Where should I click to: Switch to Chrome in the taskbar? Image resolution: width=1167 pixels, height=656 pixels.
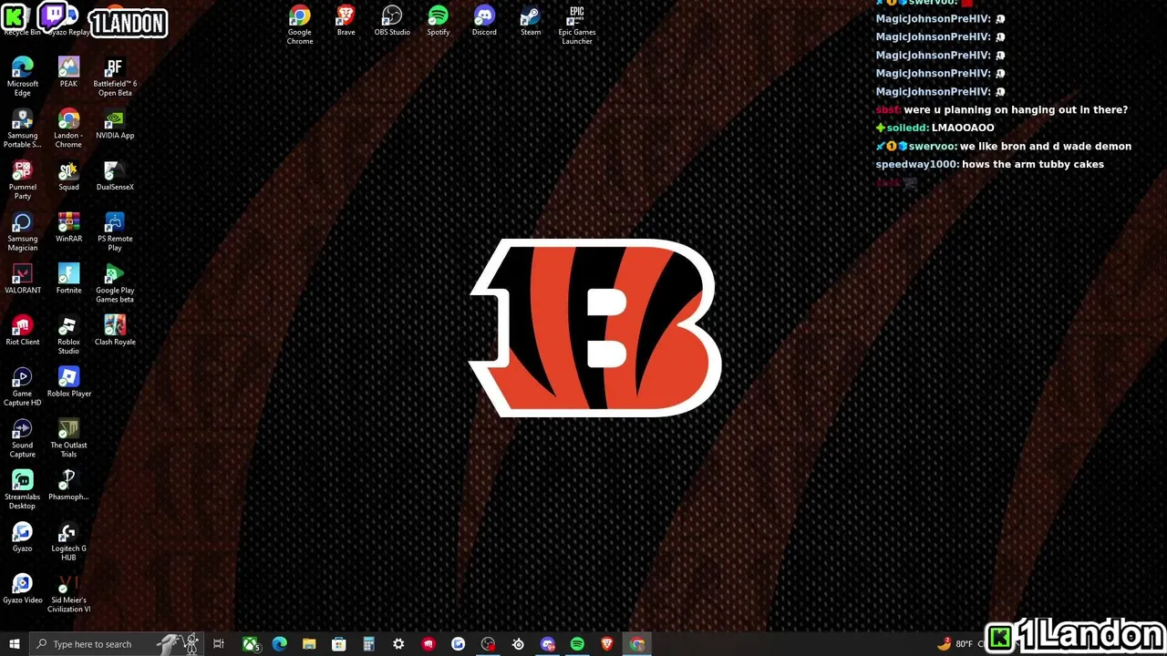[x=637, y=644]
